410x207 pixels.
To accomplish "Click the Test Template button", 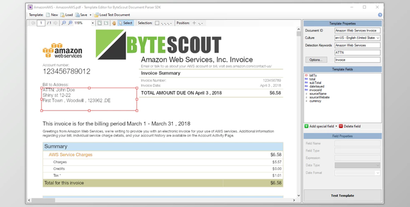I will (x=342, y=196).
